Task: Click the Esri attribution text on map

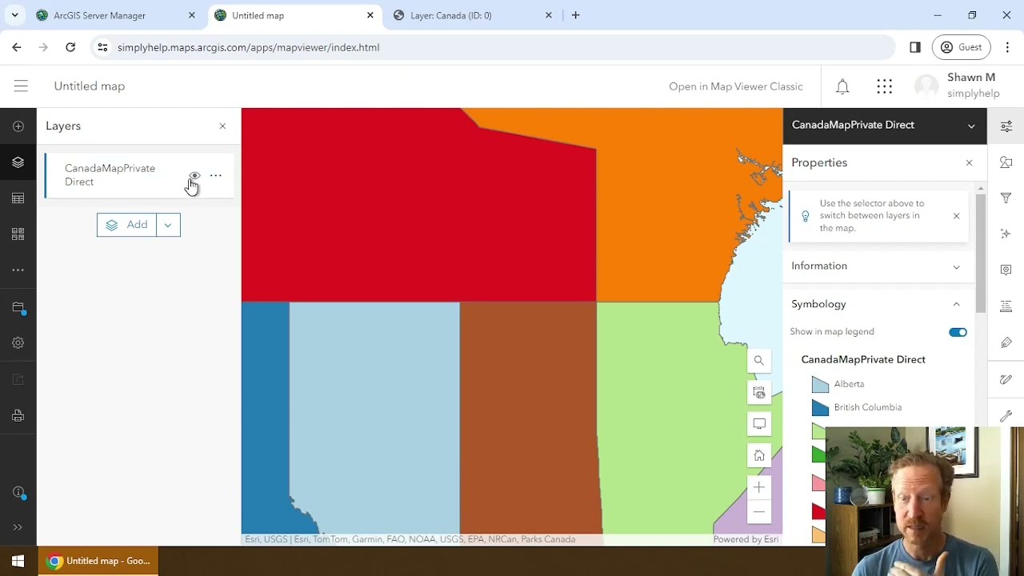Action: tap(410, 539)
